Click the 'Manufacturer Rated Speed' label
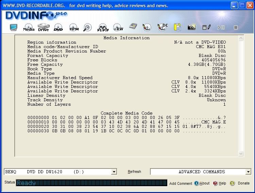The image size is (255, 193). coord(60,78)
